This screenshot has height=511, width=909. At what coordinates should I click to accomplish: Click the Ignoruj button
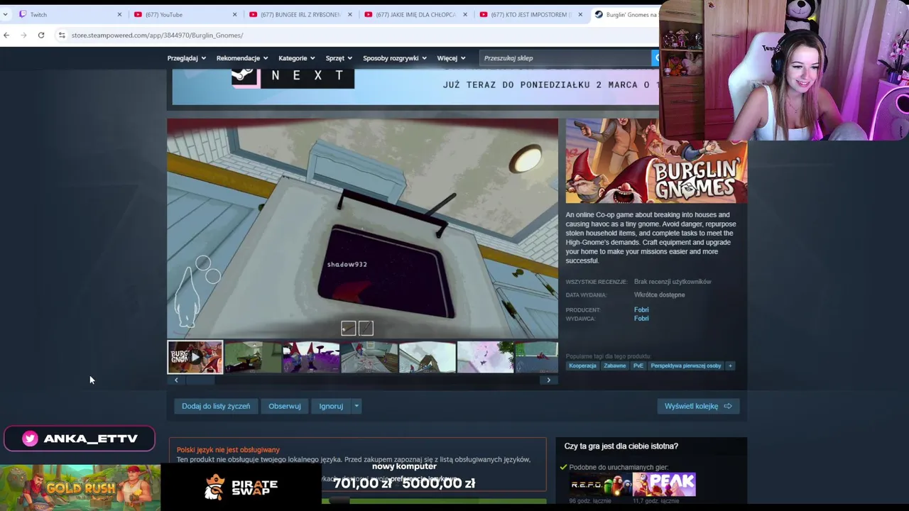coord(331,406)
